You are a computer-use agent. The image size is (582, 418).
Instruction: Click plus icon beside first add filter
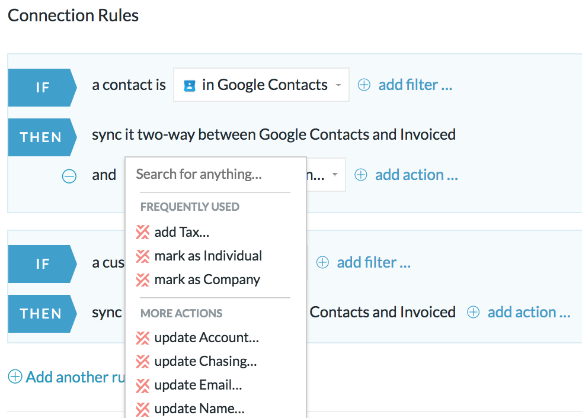click(364, 85)
